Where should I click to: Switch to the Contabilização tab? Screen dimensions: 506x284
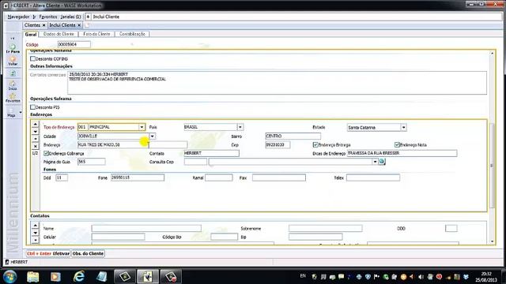(132, 34)
